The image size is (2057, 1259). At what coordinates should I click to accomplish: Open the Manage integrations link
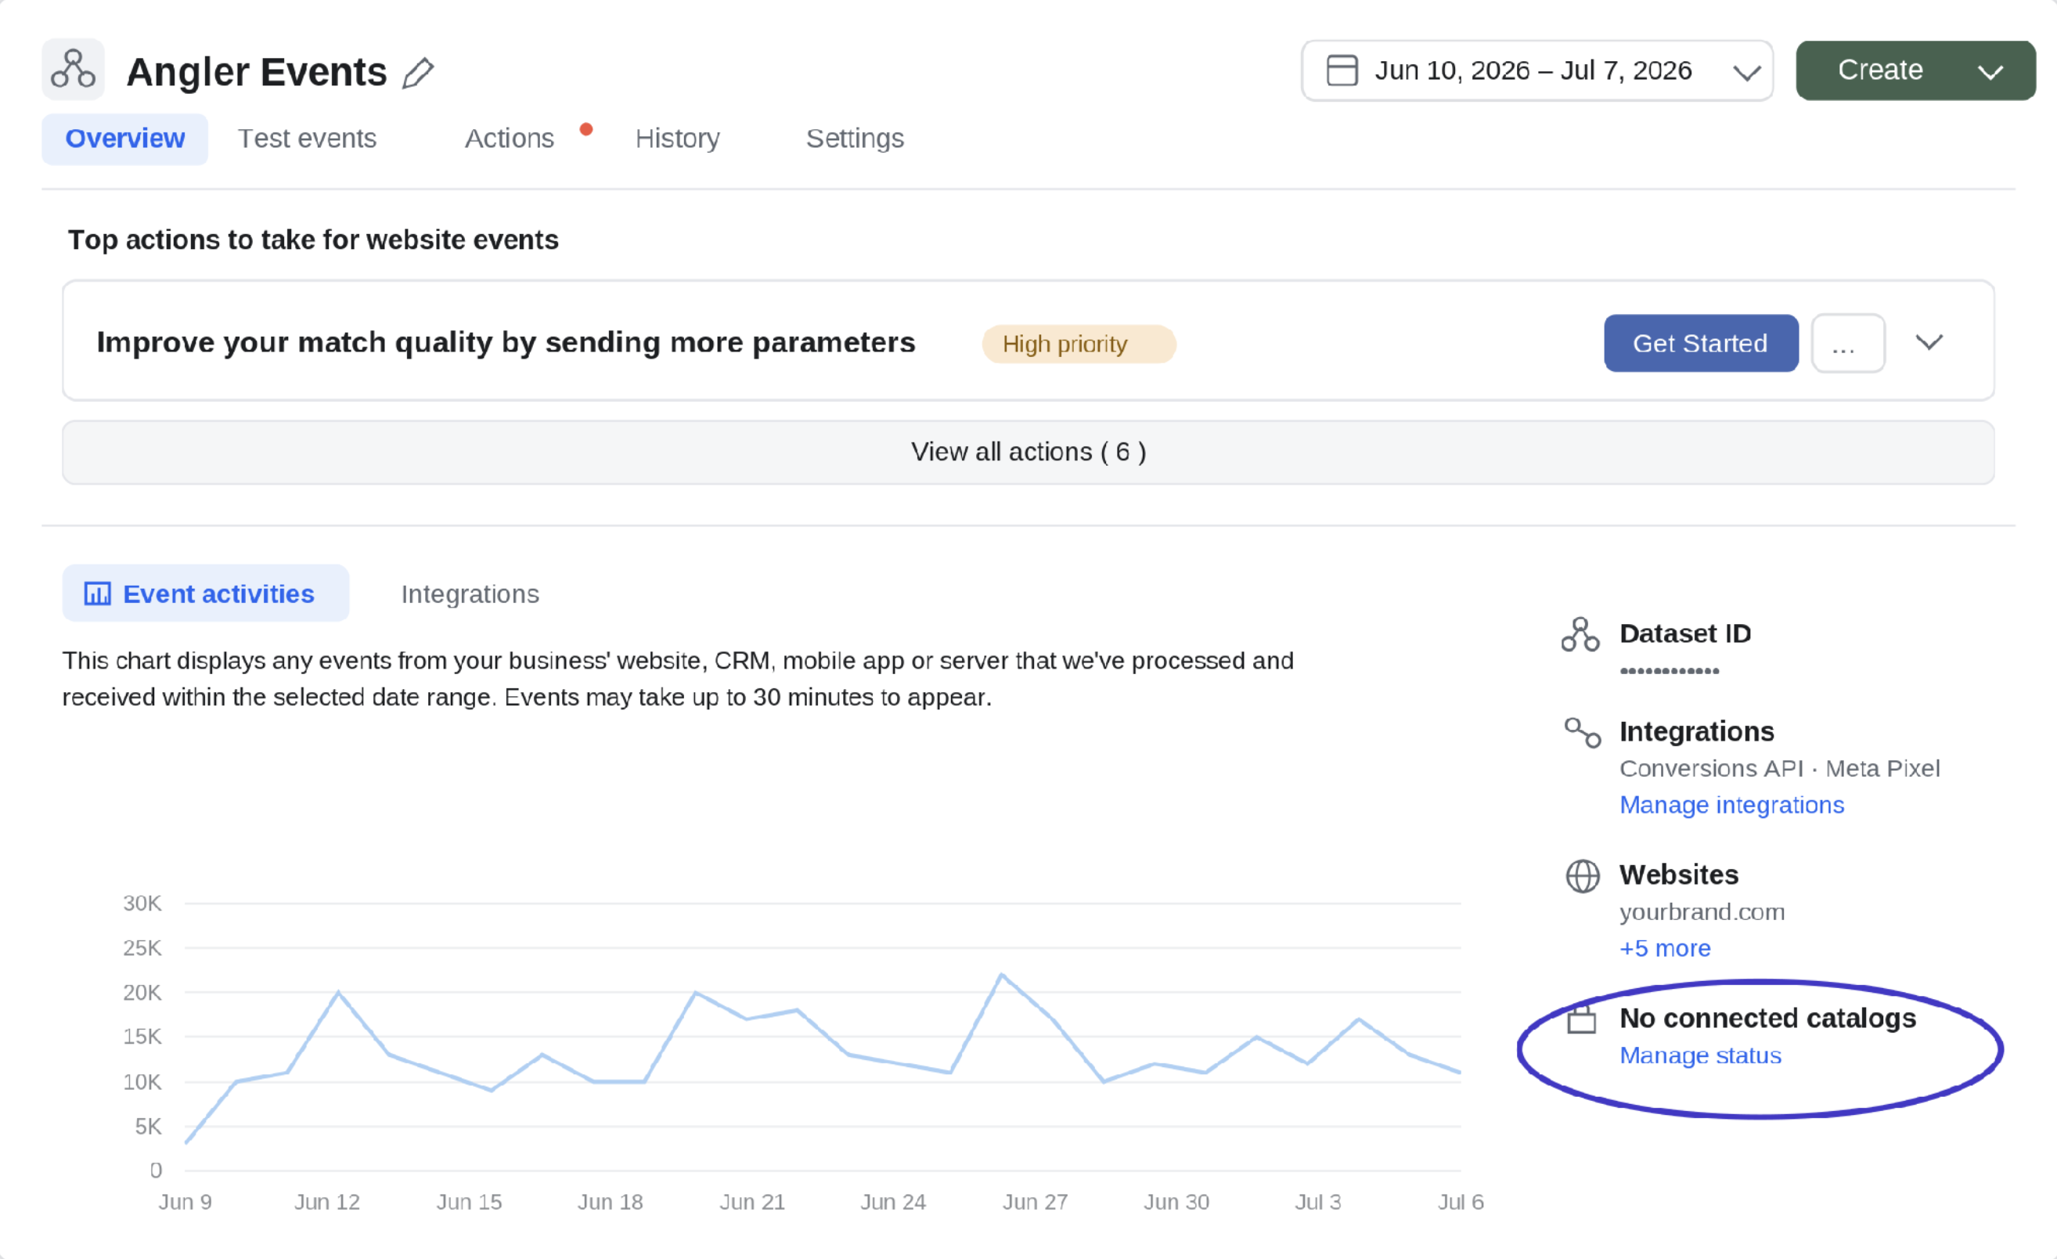pos(1731,805)
